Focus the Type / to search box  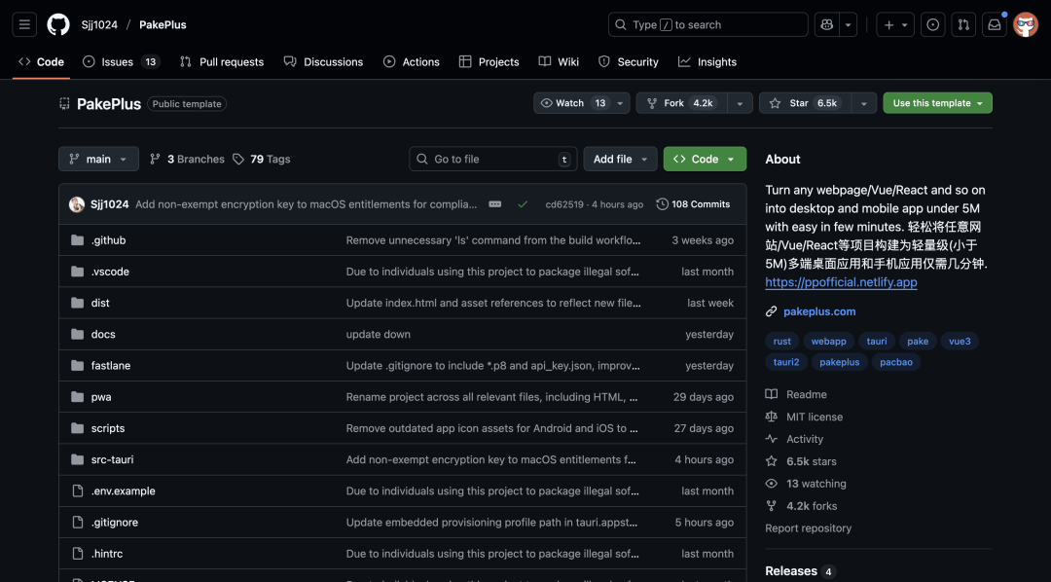(707, 24)
